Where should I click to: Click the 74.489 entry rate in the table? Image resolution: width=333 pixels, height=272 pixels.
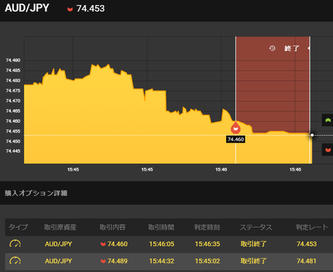click(117, 261)
